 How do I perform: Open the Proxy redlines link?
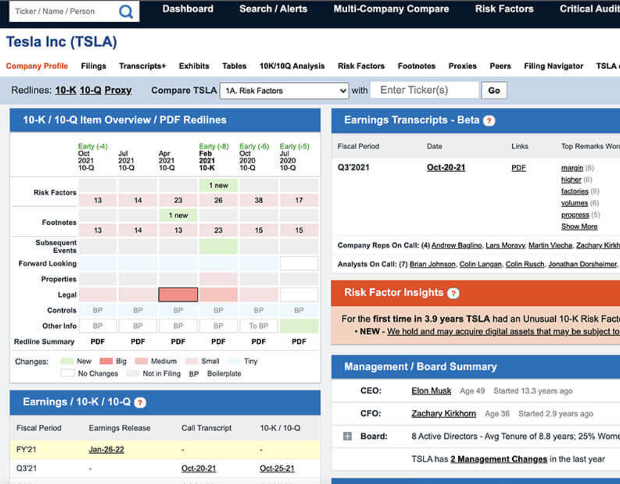tap(118, 90)
